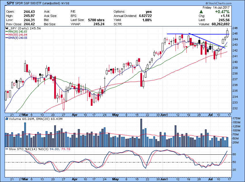Click the NYSE exchange label
The width and height of the screenshot is (245, 182).
pos(65,3)
